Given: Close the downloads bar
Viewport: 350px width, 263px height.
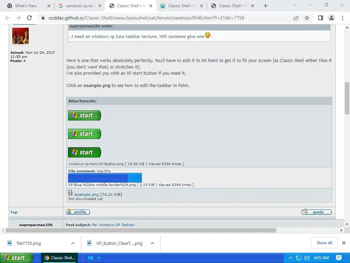Looking at the screenshot, I should tap(344, 243).
